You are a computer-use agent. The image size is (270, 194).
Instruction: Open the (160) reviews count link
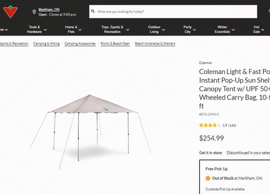232,126
